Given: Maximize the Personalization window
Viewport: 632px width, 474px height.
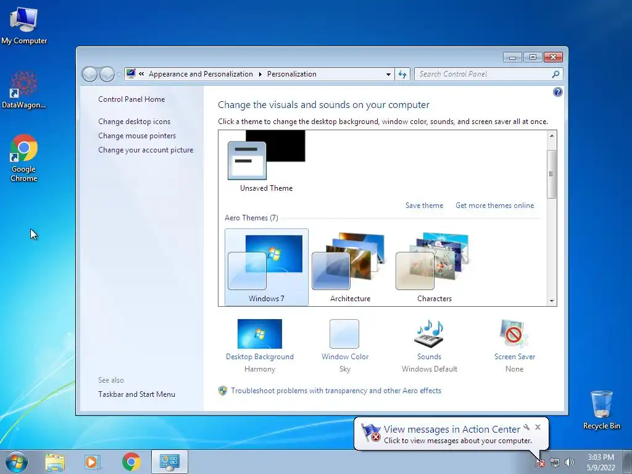Looking at the screenshot, I should point(533,57).
